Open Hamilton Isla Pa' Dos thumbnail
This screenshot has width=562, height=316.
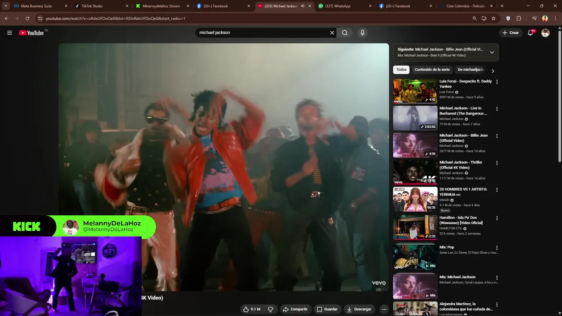[415, 227]
